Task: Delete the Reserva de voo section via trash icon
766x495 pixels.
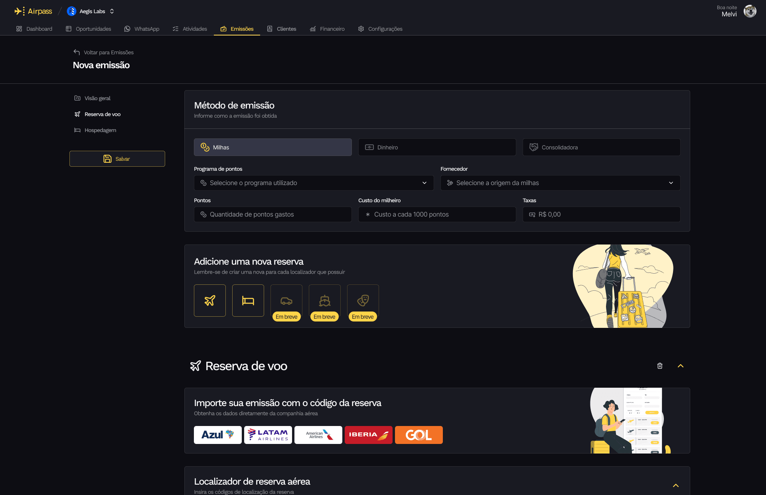Action: pyautogui.click(x=660, y=366)
